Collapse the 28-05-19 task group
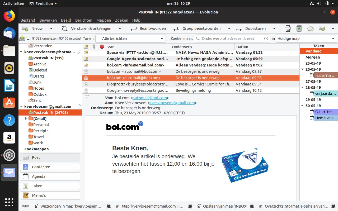 pos(303,88)
